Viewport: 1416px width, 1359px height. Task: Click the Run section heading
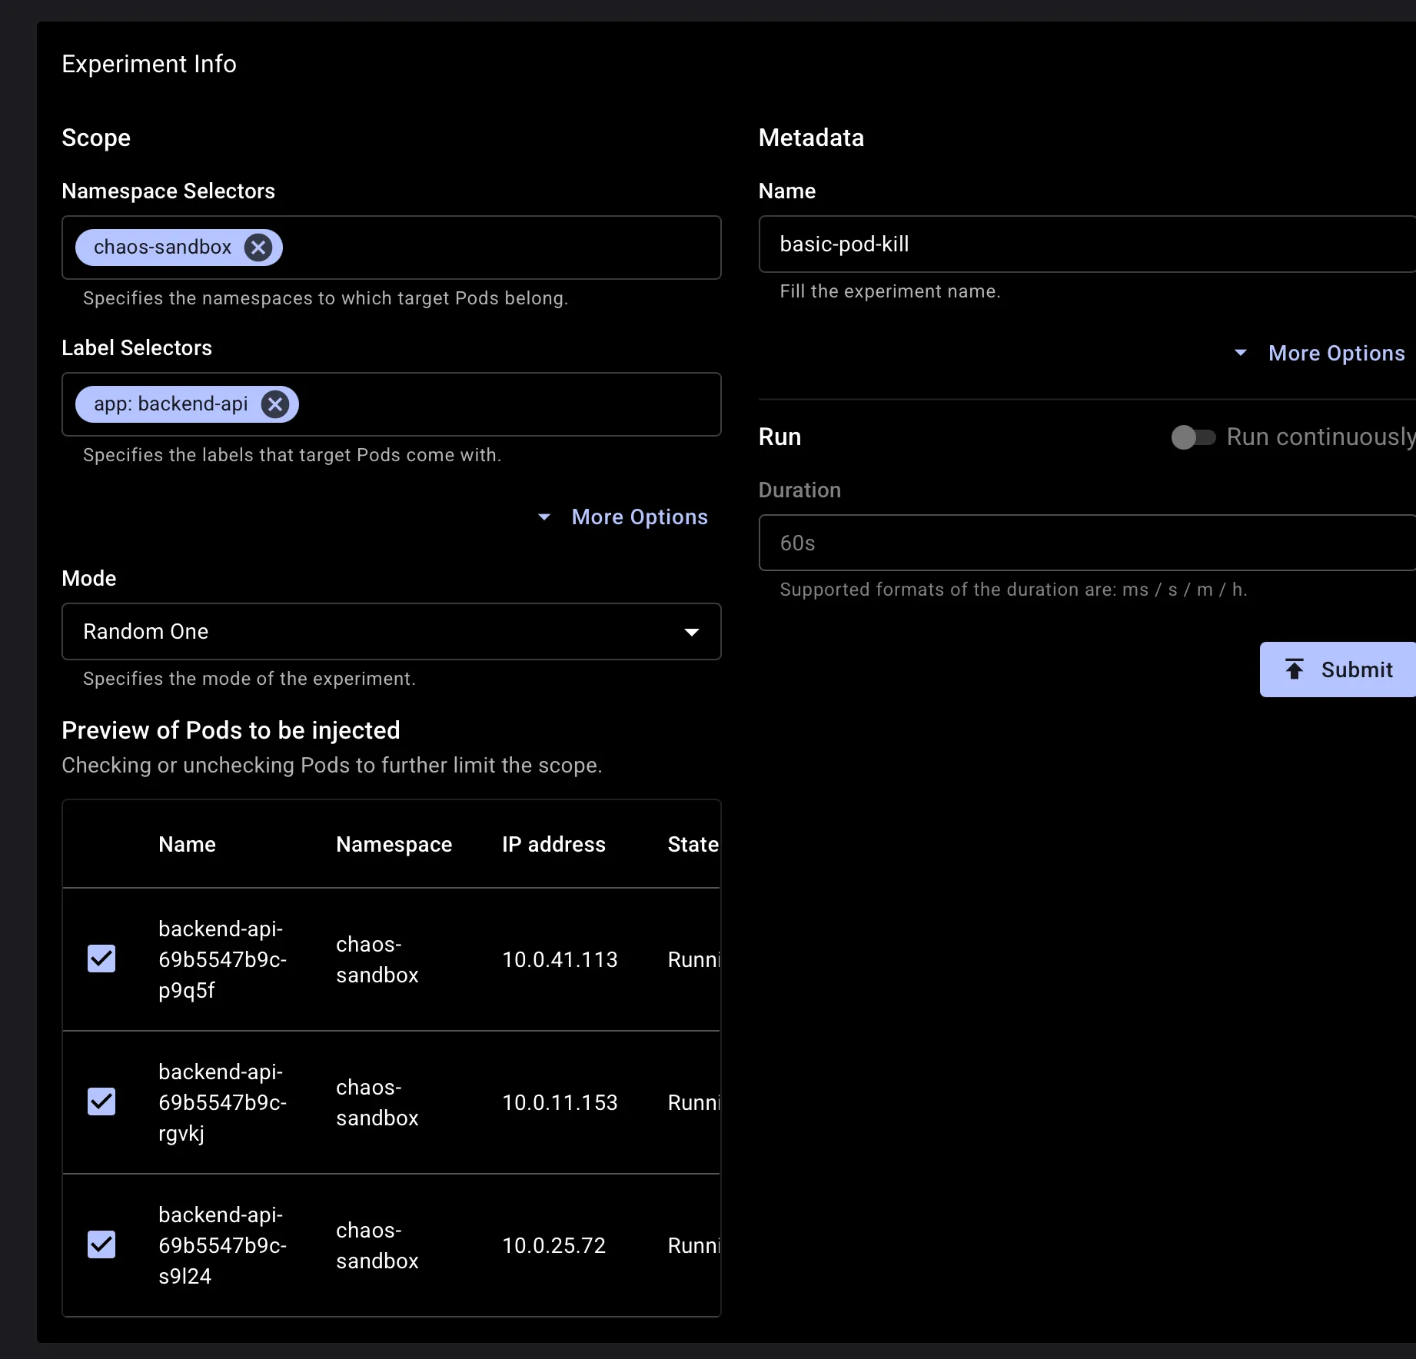pos(779,437)
